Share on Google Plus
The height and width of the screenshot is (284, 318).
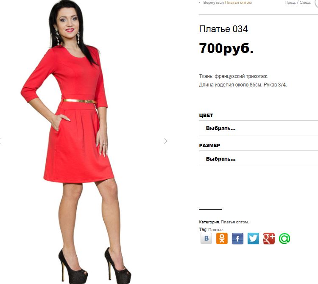click(x=269, y=238)
